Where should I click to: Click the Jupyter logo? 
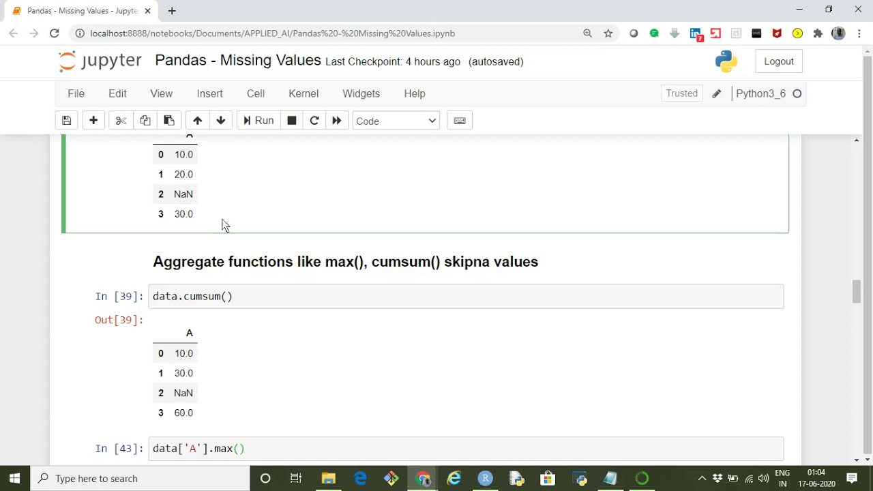click(x=100, y=61)
